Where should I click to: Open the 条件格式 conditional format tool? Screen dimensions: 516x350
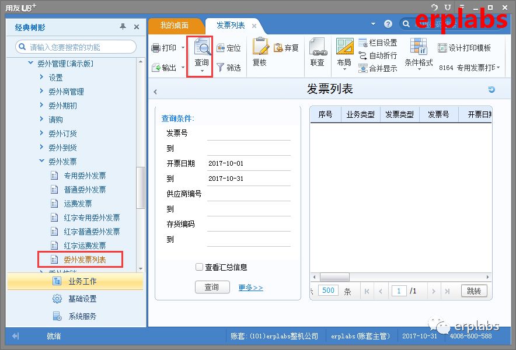pyautogui.click(x=419, y=54)
